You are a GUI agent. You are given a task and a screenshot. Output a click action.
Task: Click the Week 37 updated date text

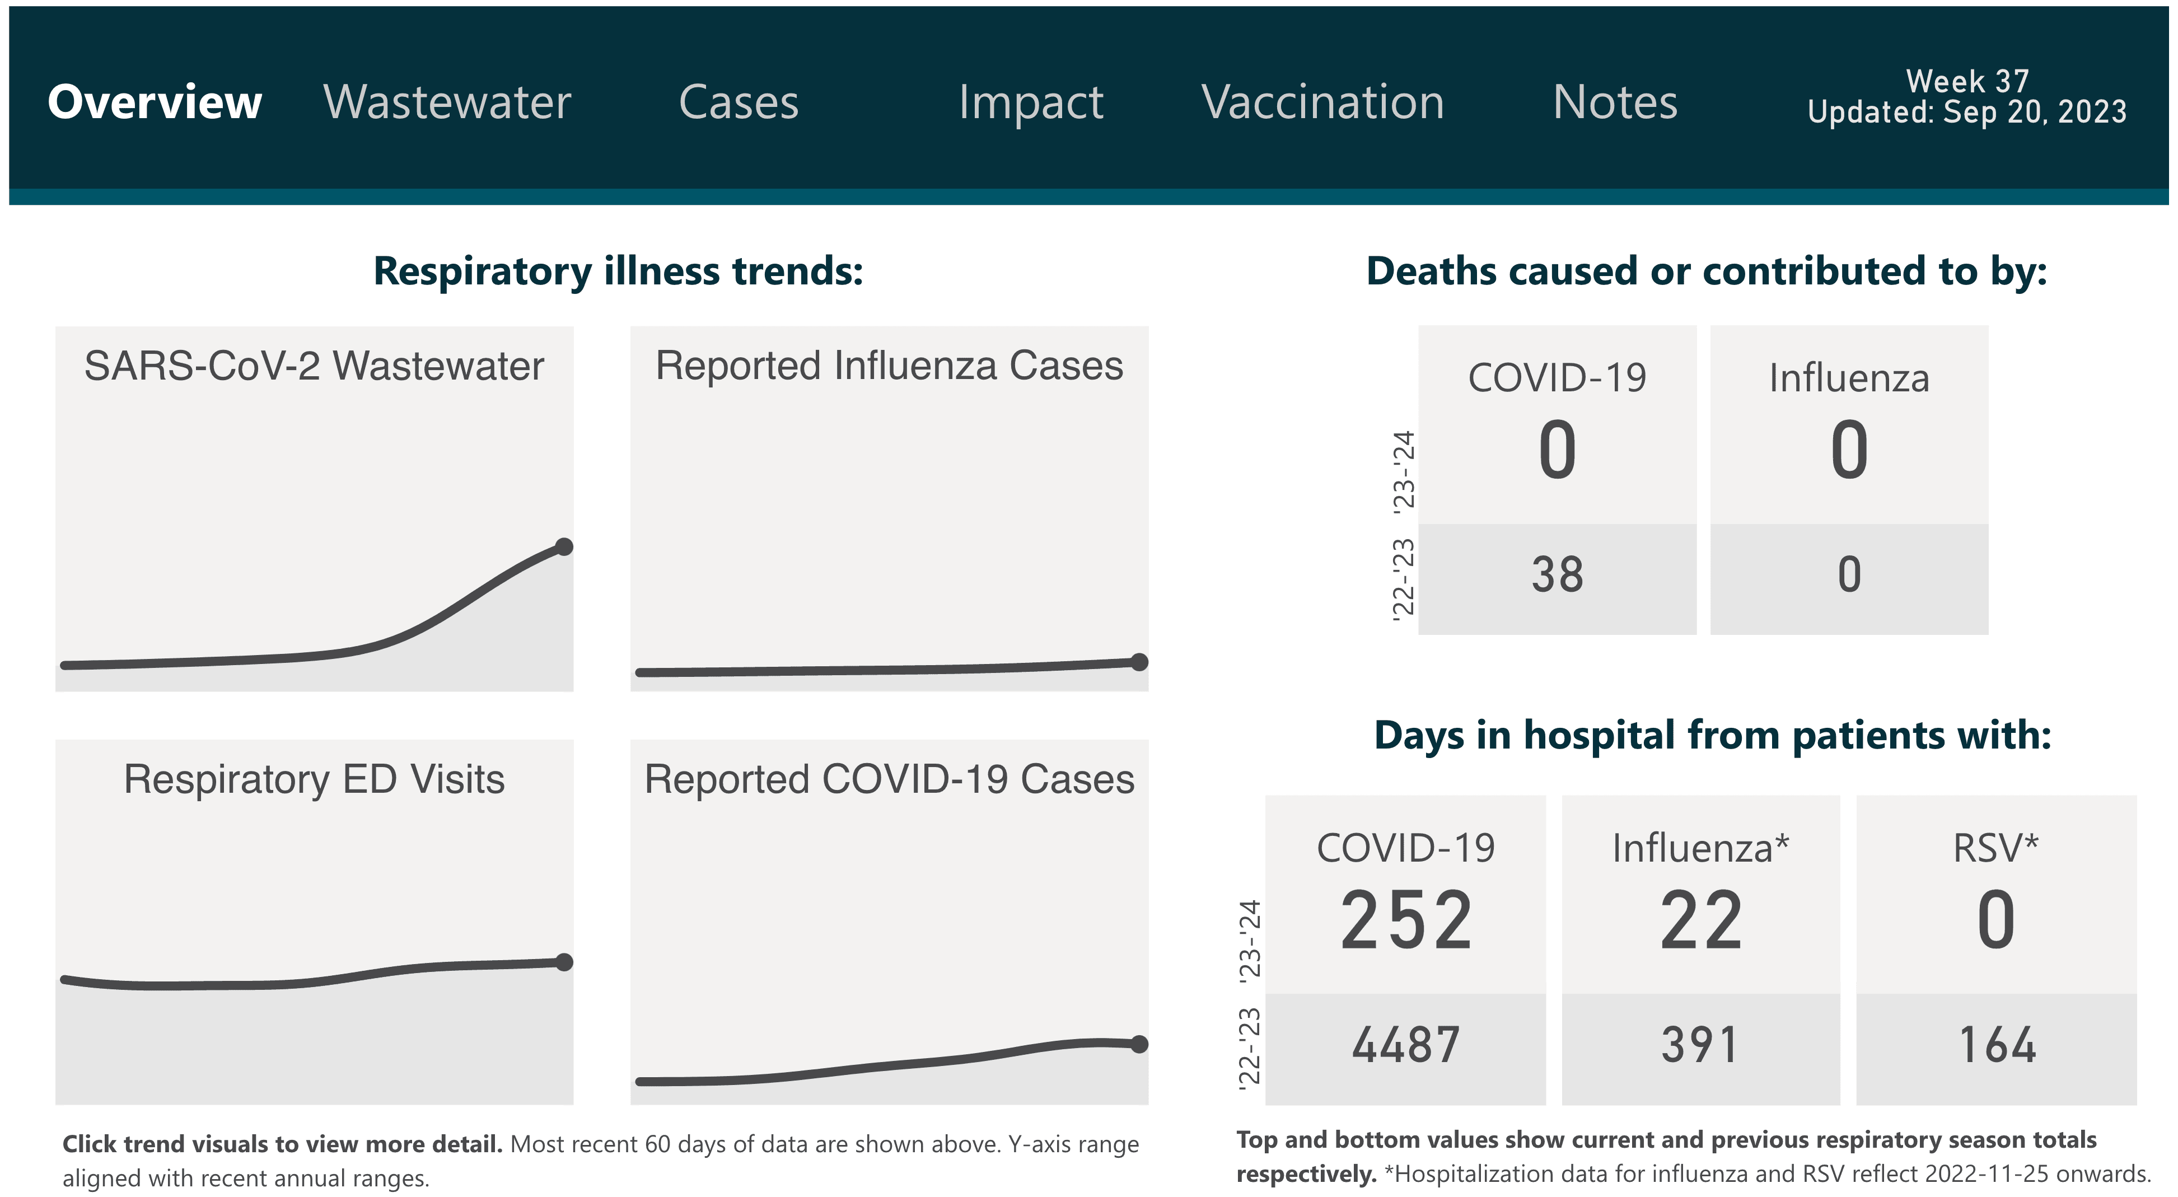click(x=1966, y=97)
